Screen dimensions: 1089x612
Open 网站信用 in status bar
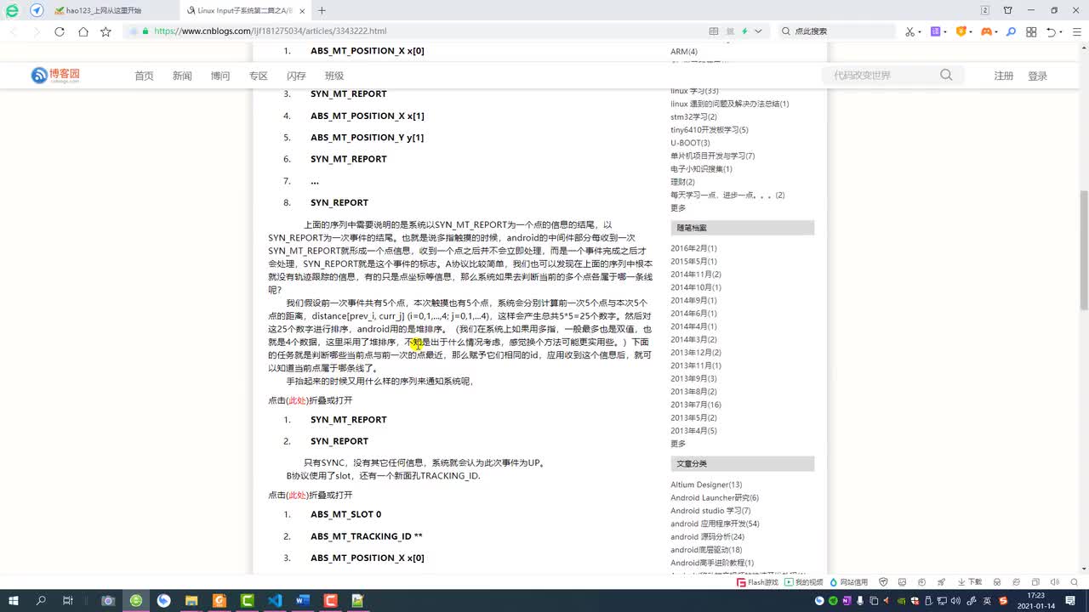[849, 582]
